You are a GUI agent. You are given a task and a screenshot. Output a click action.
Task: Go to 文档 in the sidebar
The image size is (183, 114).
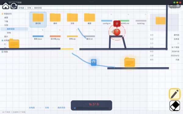click(6, 25)
